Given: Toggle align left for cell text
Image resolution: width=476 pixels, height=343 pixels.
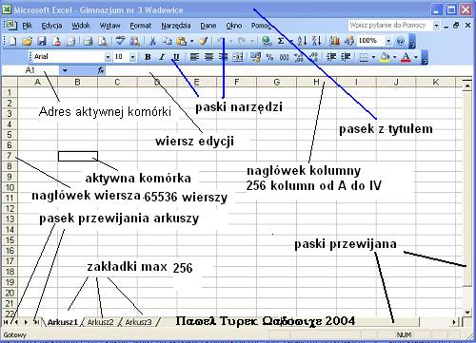Looking at the screenshot, I should tap(194, 57).
